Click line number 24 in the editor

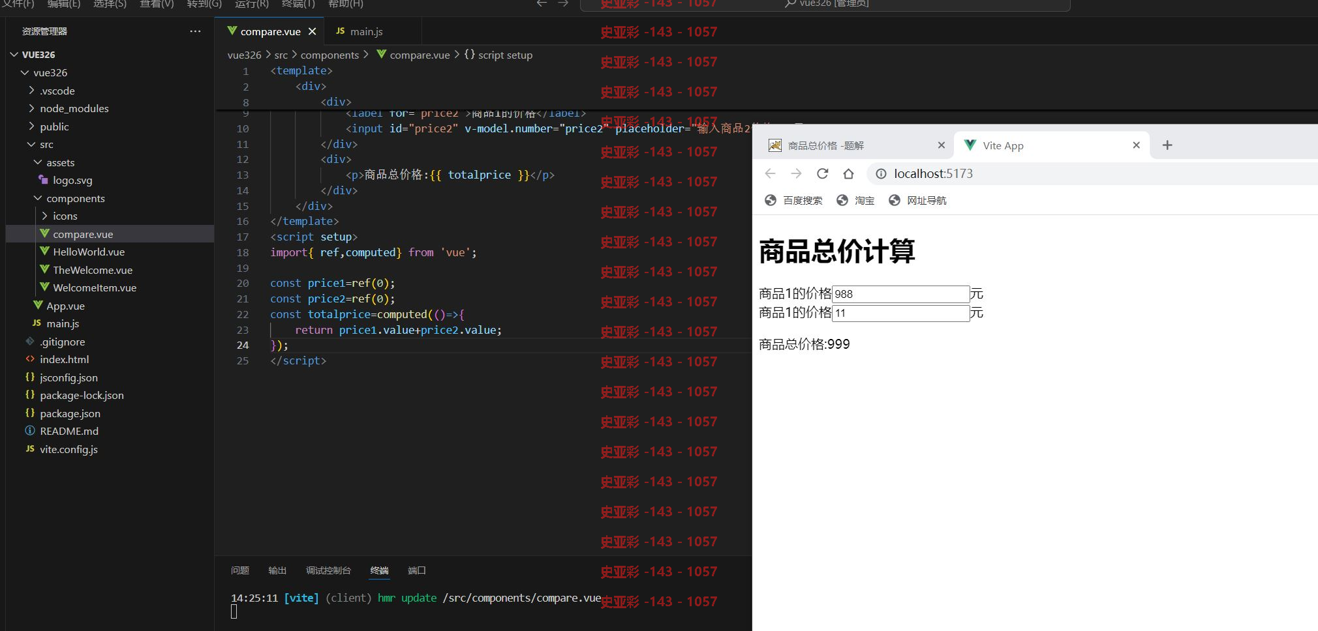[243, 345]
